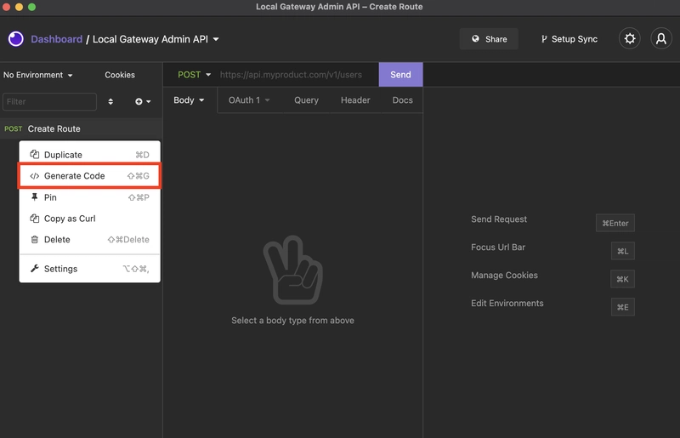
Task: Click the ⌘L shortcut key badge
Action: coord(623,251)
